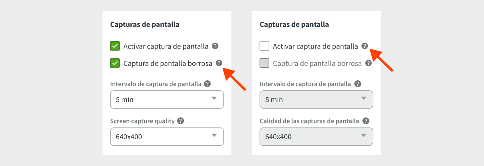Viewport: 484px width, 166px height.
Task: Click the 'Calidad de las capturas de pantalla' label
Action: [309, 121]
